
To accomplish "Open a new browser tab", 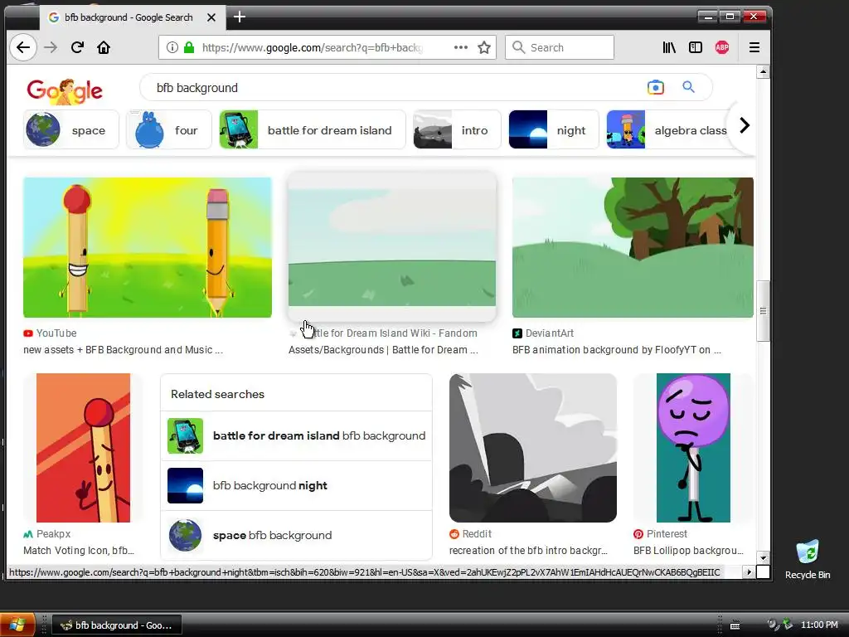I will [x=240, y=17].
